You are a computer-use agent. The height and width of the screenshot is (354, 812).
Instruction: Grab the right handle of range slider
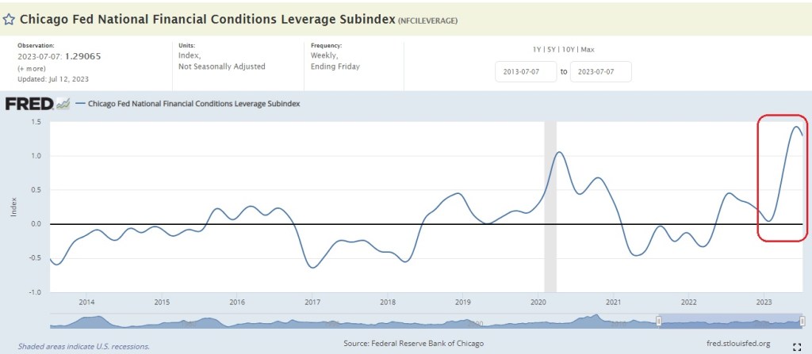click(x=802, y=320)
